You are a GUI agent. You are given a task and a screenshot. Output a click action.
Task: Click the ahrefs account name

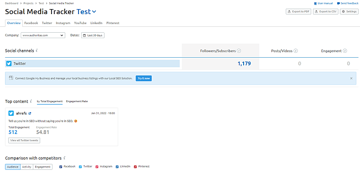pos(21,114)
